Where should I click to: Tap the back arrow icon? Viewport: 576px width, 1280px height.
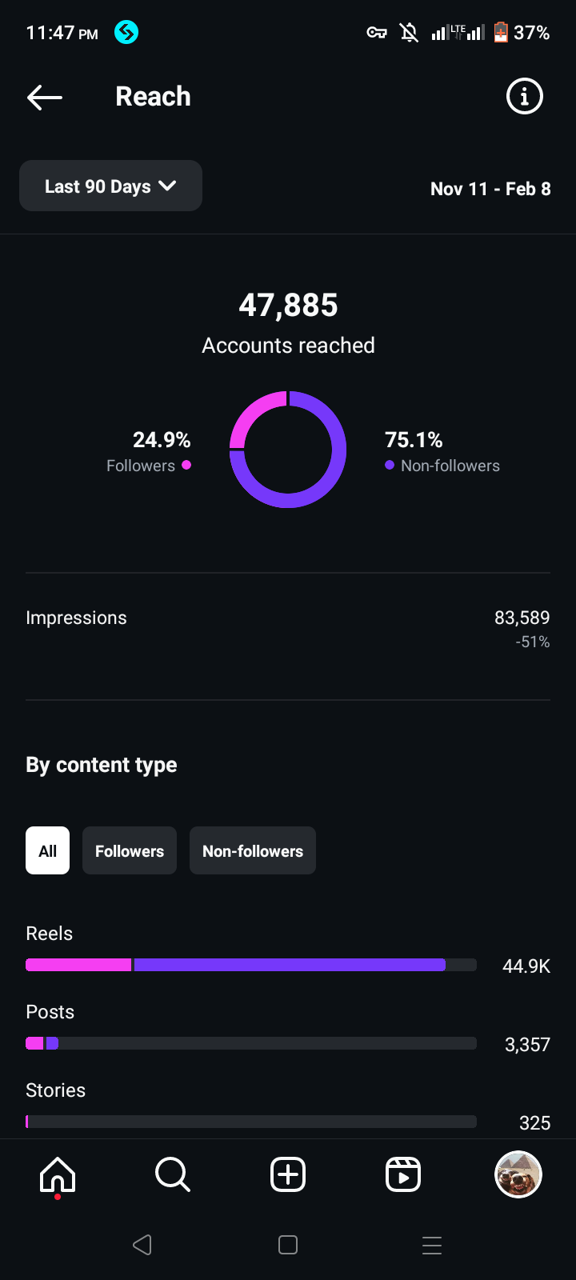coord(45,98)
